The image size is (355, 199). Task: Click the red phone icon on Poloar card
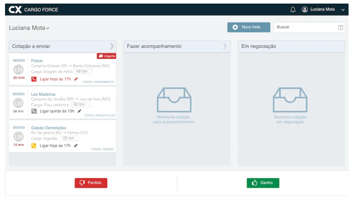tap(34, 79)
